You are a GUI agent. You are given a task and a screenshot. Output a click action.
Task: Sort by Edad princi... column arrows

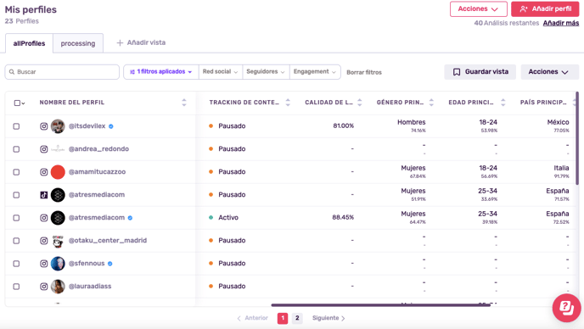[x=503, y=103]
